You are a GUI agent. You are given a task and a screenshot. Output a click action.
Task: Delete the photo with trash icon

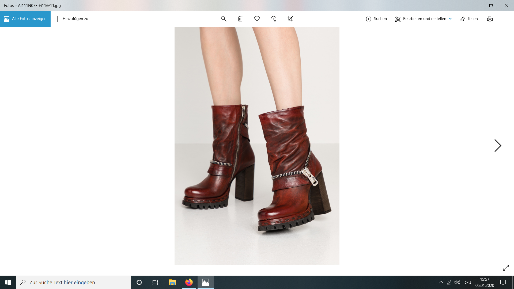click(240, 19)
